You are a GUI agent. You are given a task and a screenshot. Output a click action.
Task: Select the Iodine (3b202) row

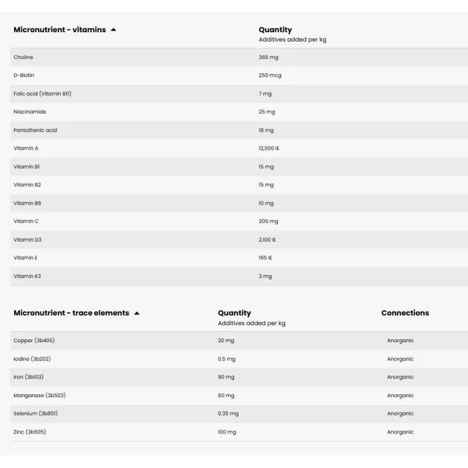pyautogui.click(x=32, y=359)
